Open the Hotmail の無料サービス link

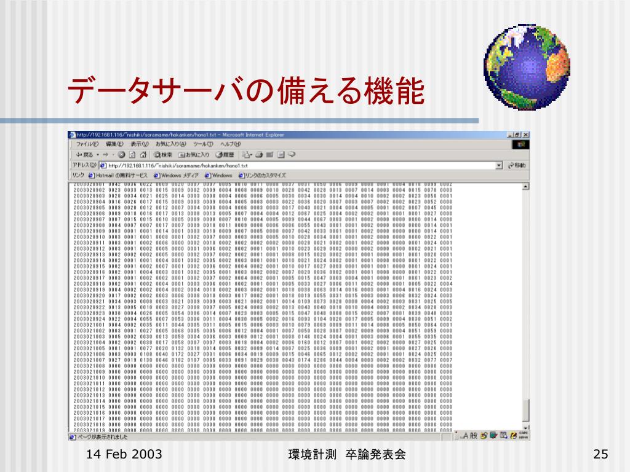click(x=118, y=175)
